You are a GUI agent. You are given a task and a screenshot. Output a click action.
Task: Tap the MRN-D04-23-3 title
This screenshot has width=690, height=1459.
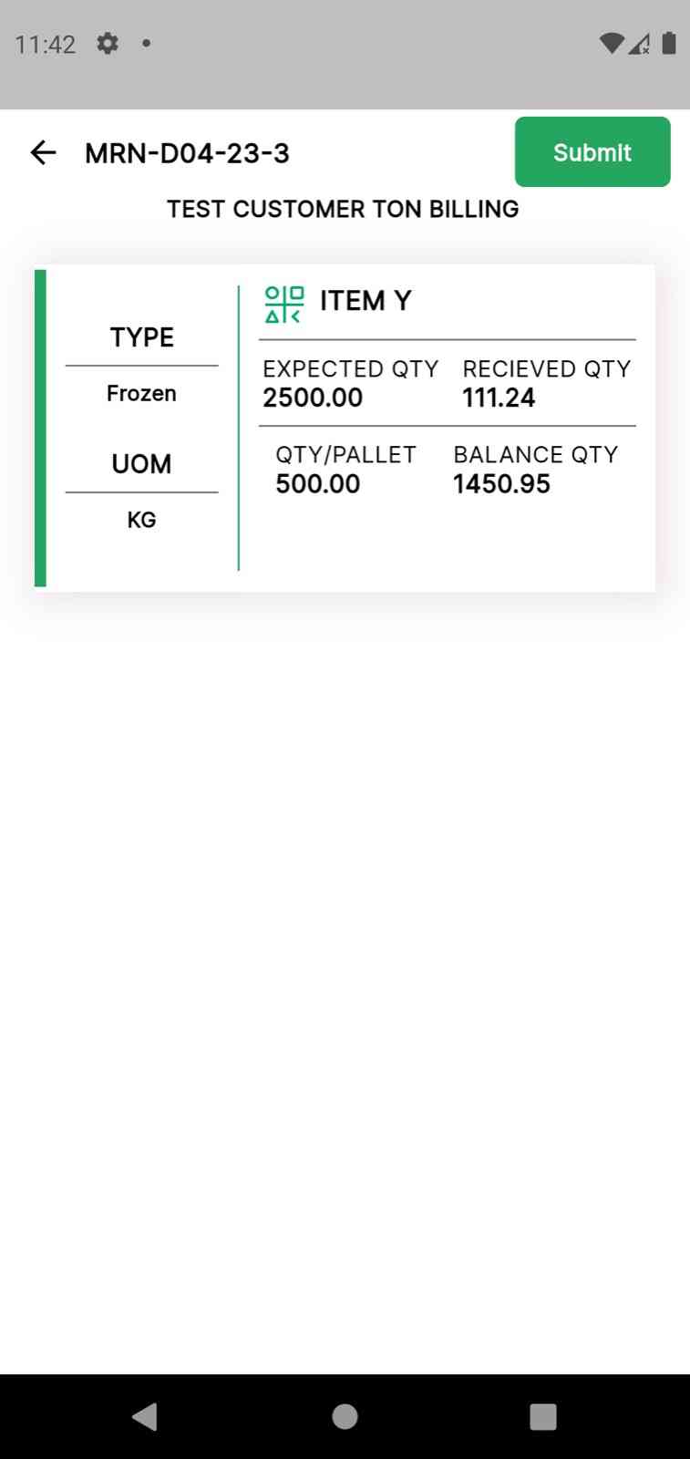(x=187, y=153)
